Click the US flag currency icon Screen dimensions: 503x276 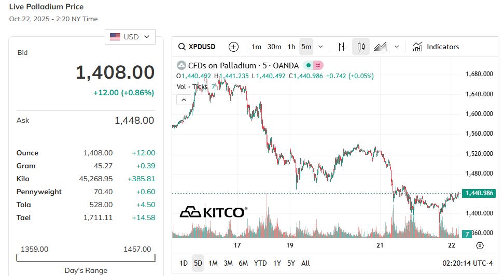[115, 37]
